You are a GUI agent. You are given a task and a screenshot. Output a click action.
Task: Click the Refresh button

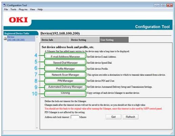pyautogui.click(x=130, y=117)
